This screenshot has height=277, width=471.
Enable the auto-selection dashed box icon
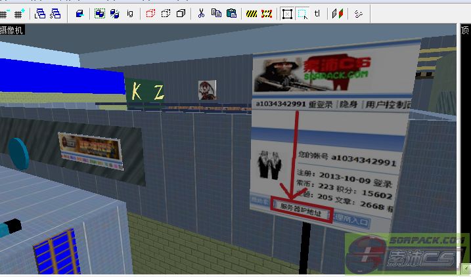[302, 13]
